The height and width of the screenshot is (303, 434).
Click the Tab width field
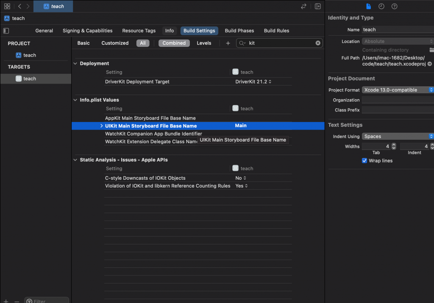pos(376,146)
